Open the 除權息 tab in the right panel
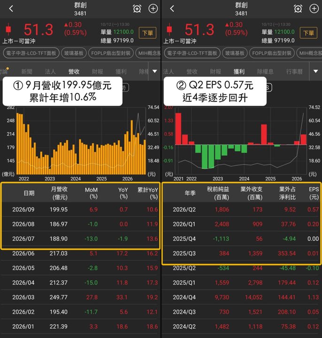The image size is (322, 338). tap(265, 71)
